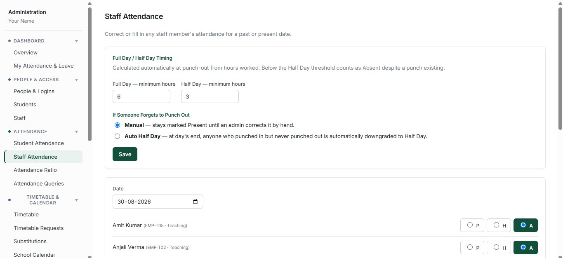Viewport: 563px width, 258px height.
Task: Focus the Full Day minimum hours field
Action: click(141, 97)
